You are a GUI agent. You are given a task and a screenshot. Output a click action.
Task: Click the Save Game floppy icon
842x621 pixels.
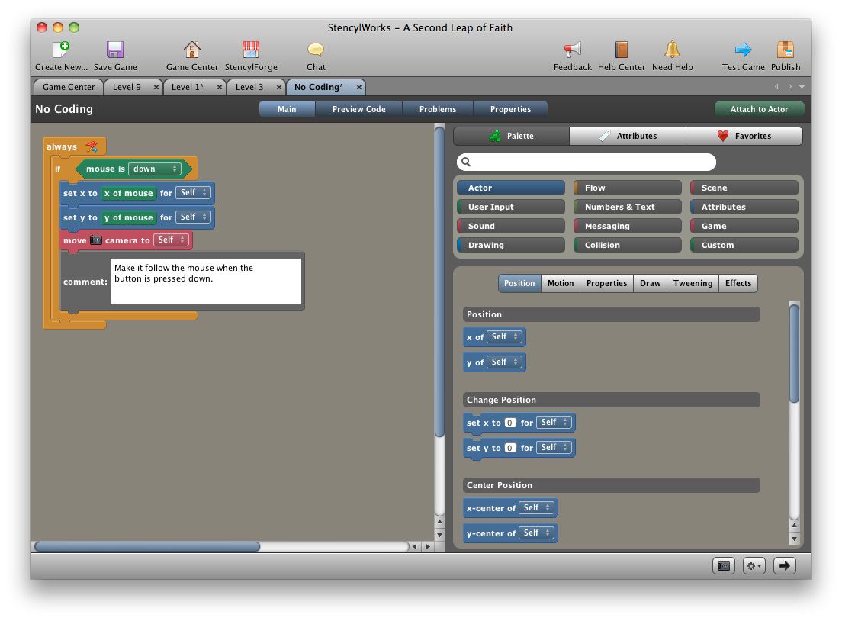tap(115, 50)
